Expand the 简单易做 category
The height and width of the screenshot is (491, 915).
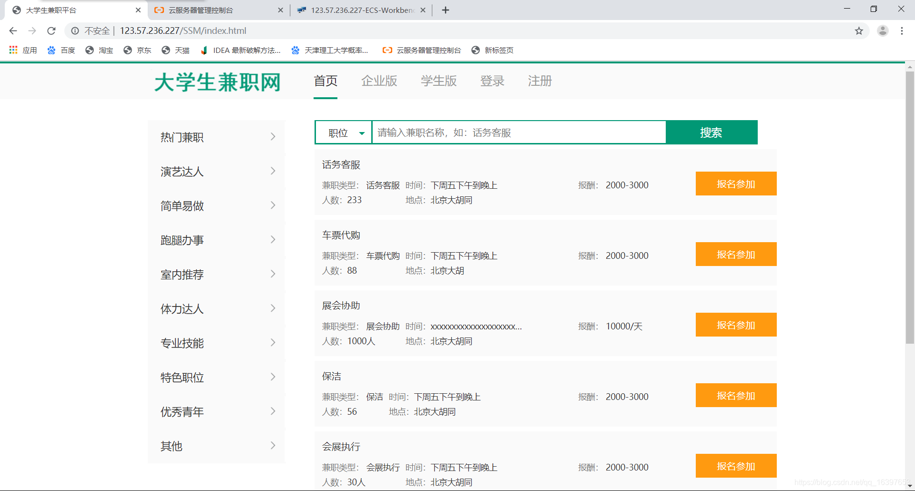pos(217,206)
